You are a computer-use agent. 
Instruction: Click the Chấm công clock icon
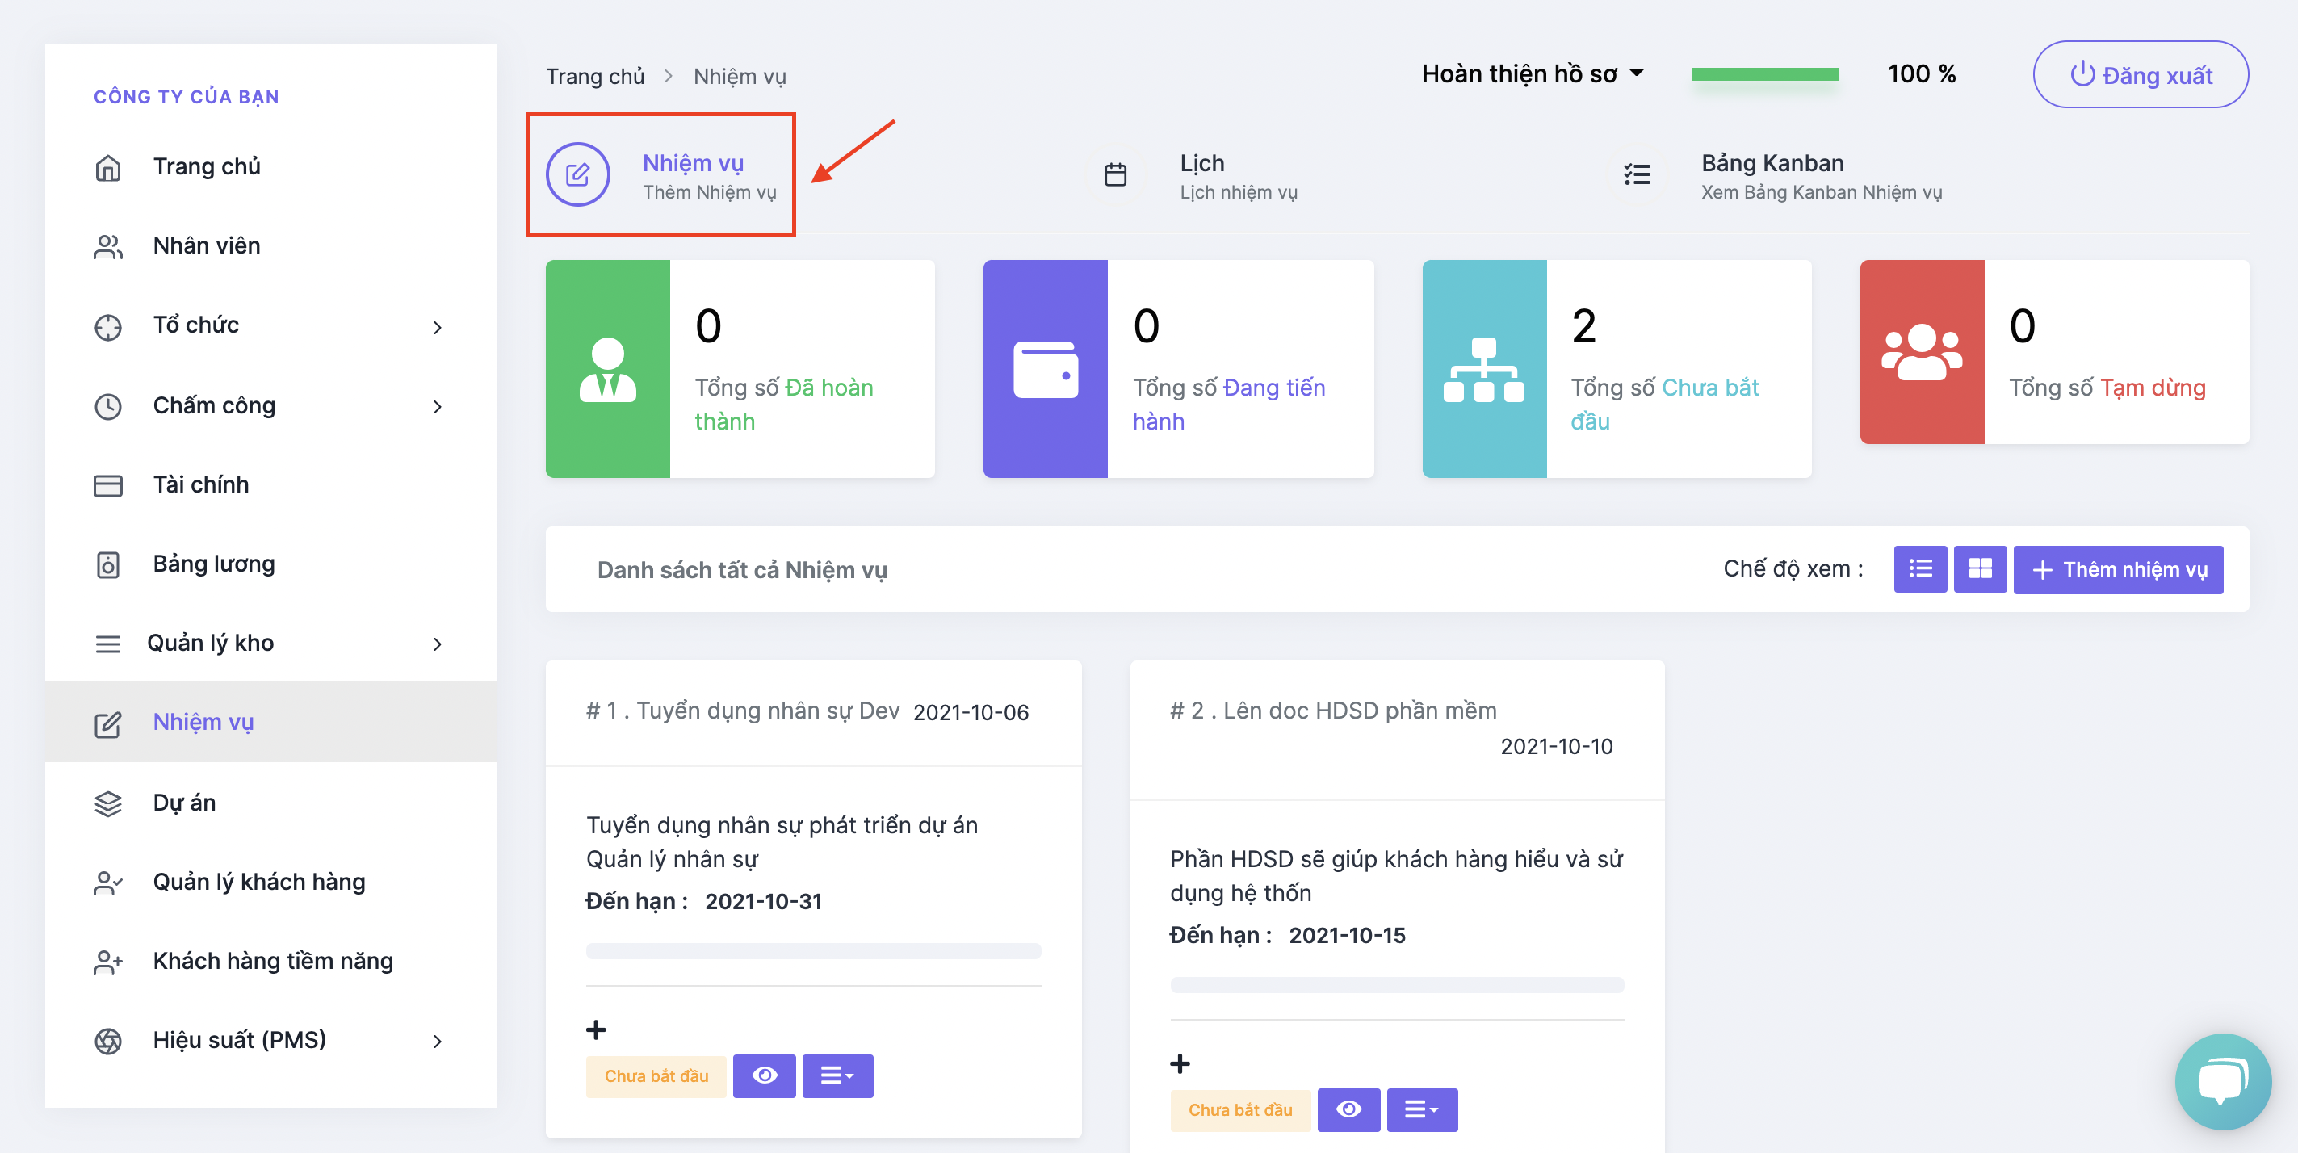pyautogui.click(x=108, y=407)
